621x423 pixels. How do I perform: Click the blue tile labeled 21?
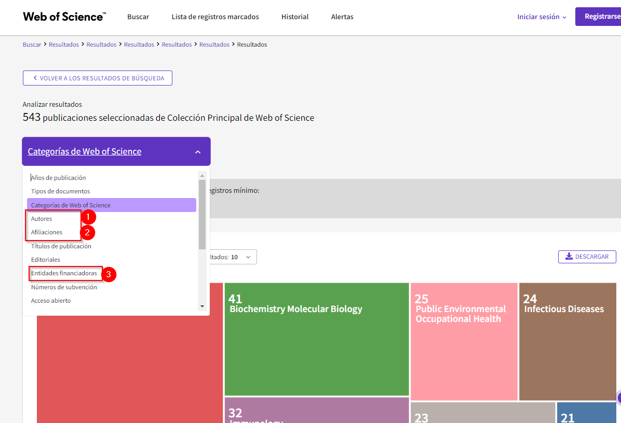587,413
